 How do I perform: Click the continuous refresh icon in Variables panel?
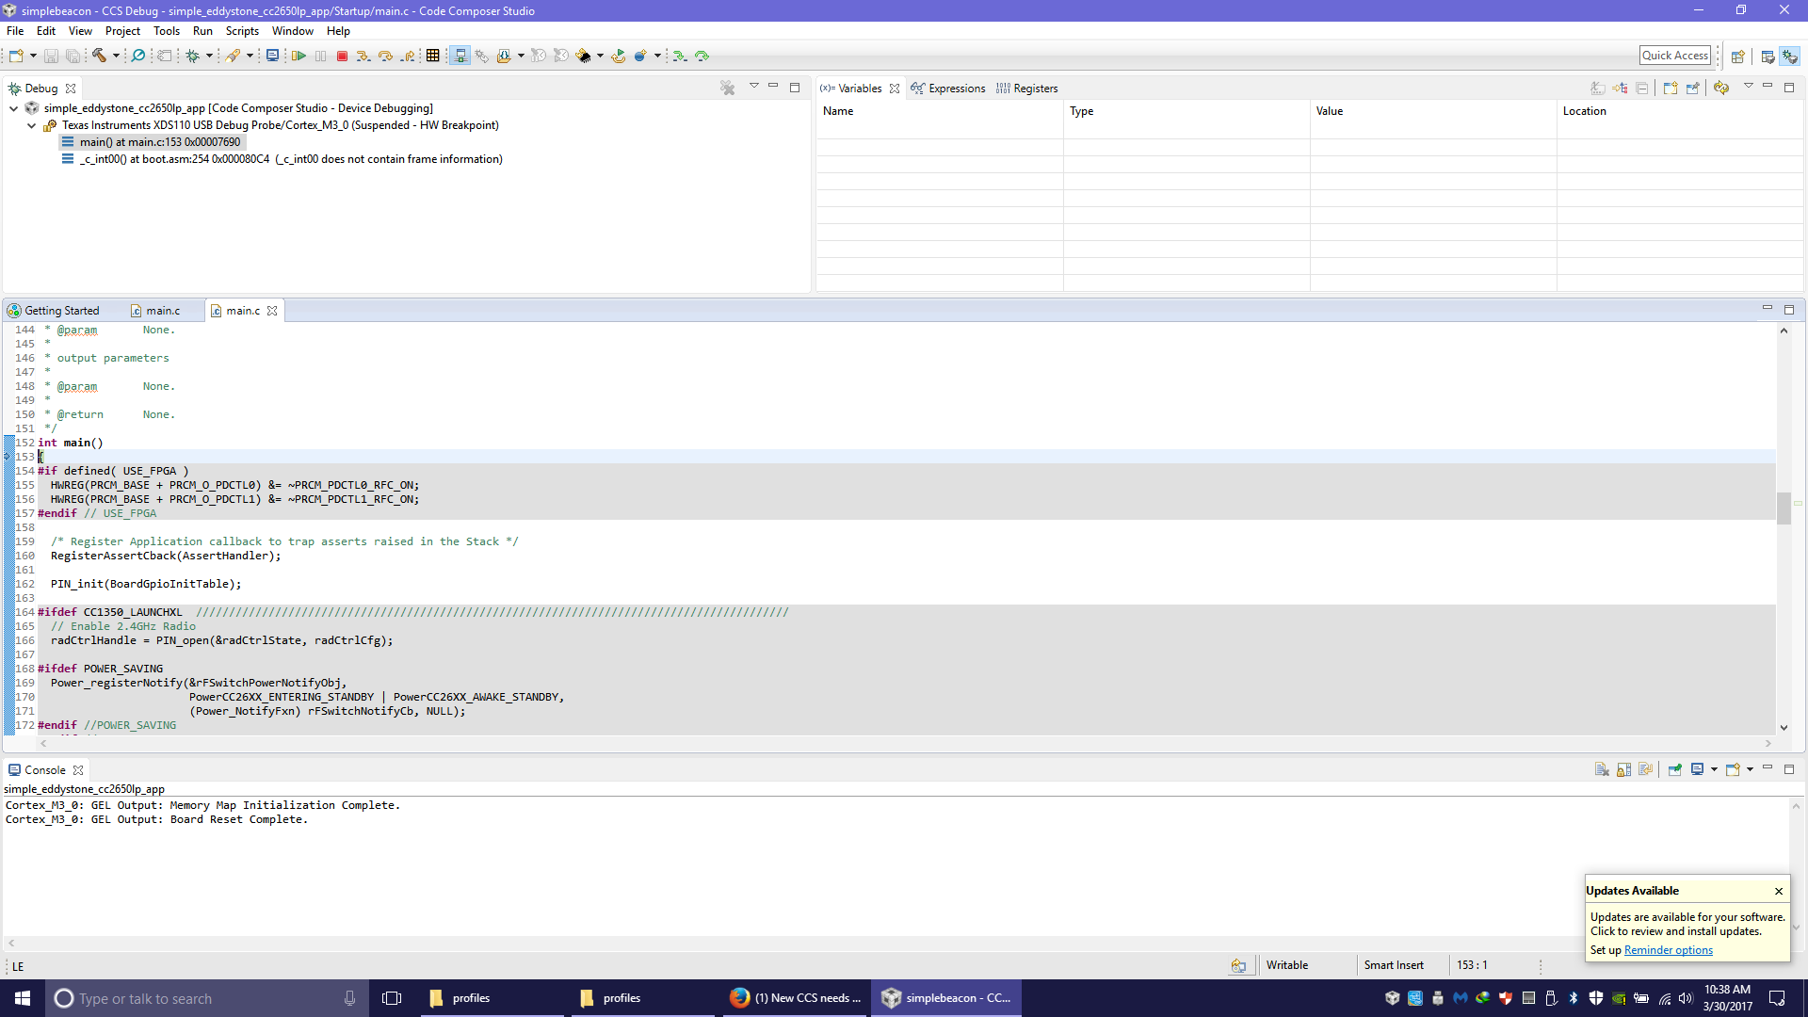1721,88
